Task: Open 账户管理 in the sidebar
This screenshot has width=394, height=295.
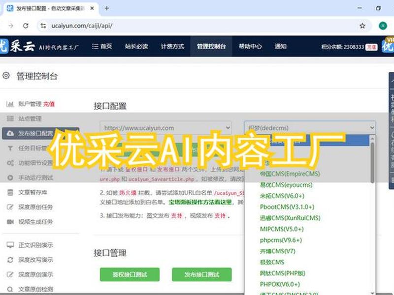Action: pyautogui.click(x=30, y=104)
